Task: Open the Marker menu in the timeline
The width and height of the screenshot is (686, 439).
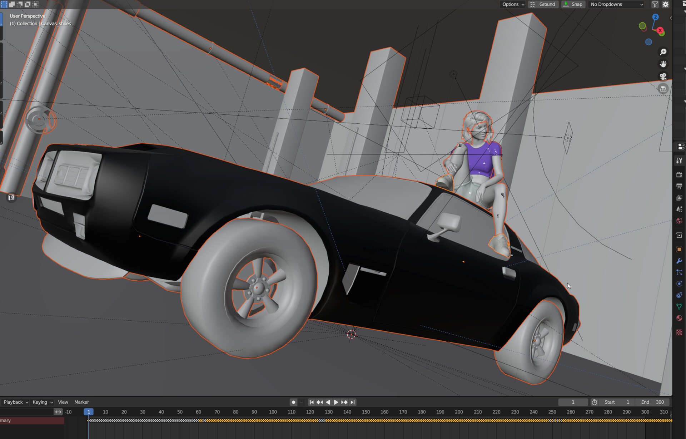Action: (x=81, y=402)
